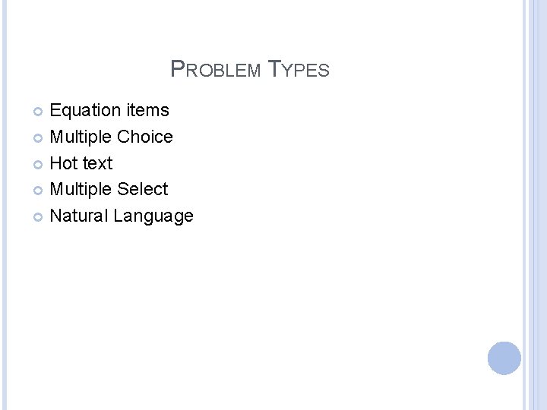Click the Hot text bullet line
The width and height of the screenshot is (547, 410).
point(81,162)
